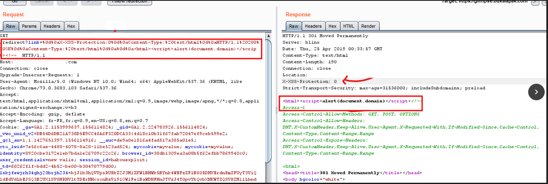
Task: Open the Request Headers tab
Action: [52, 26]
